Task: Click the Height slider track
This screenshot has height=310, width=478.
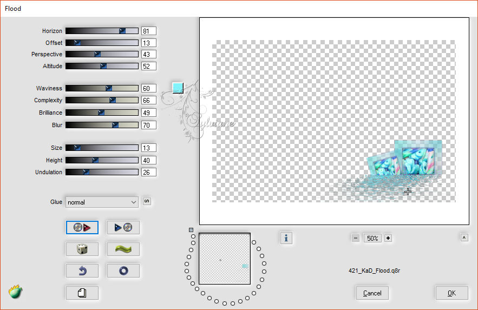Action: pyautogui.click(x=102, y=160)
